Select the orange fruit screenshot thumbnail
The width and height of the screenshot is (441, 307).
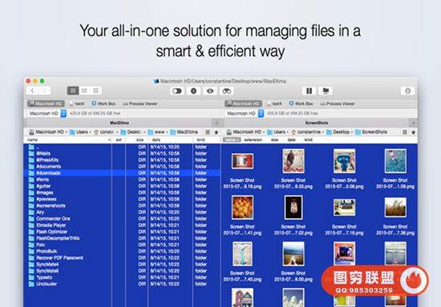point(242,208)
